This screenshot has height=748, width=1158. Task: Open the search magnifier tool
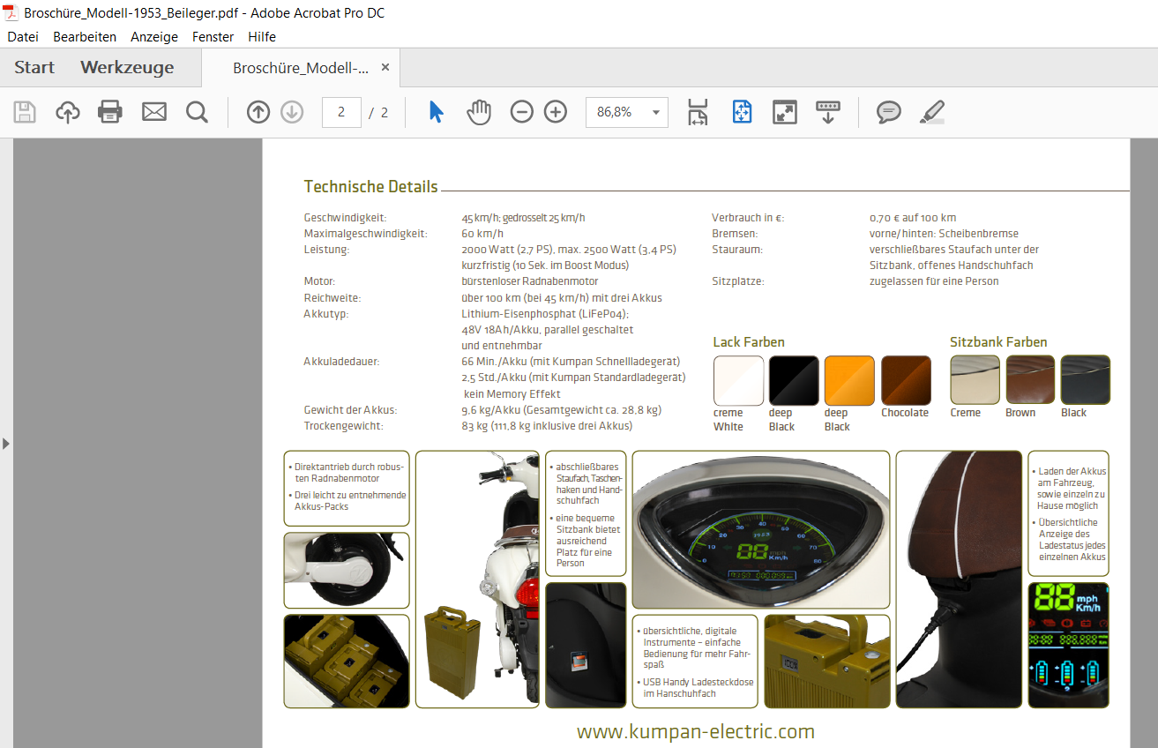[197, 112]
